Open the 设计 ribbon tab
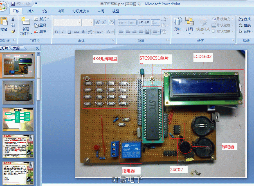254x186 pixels. [46, 11]
